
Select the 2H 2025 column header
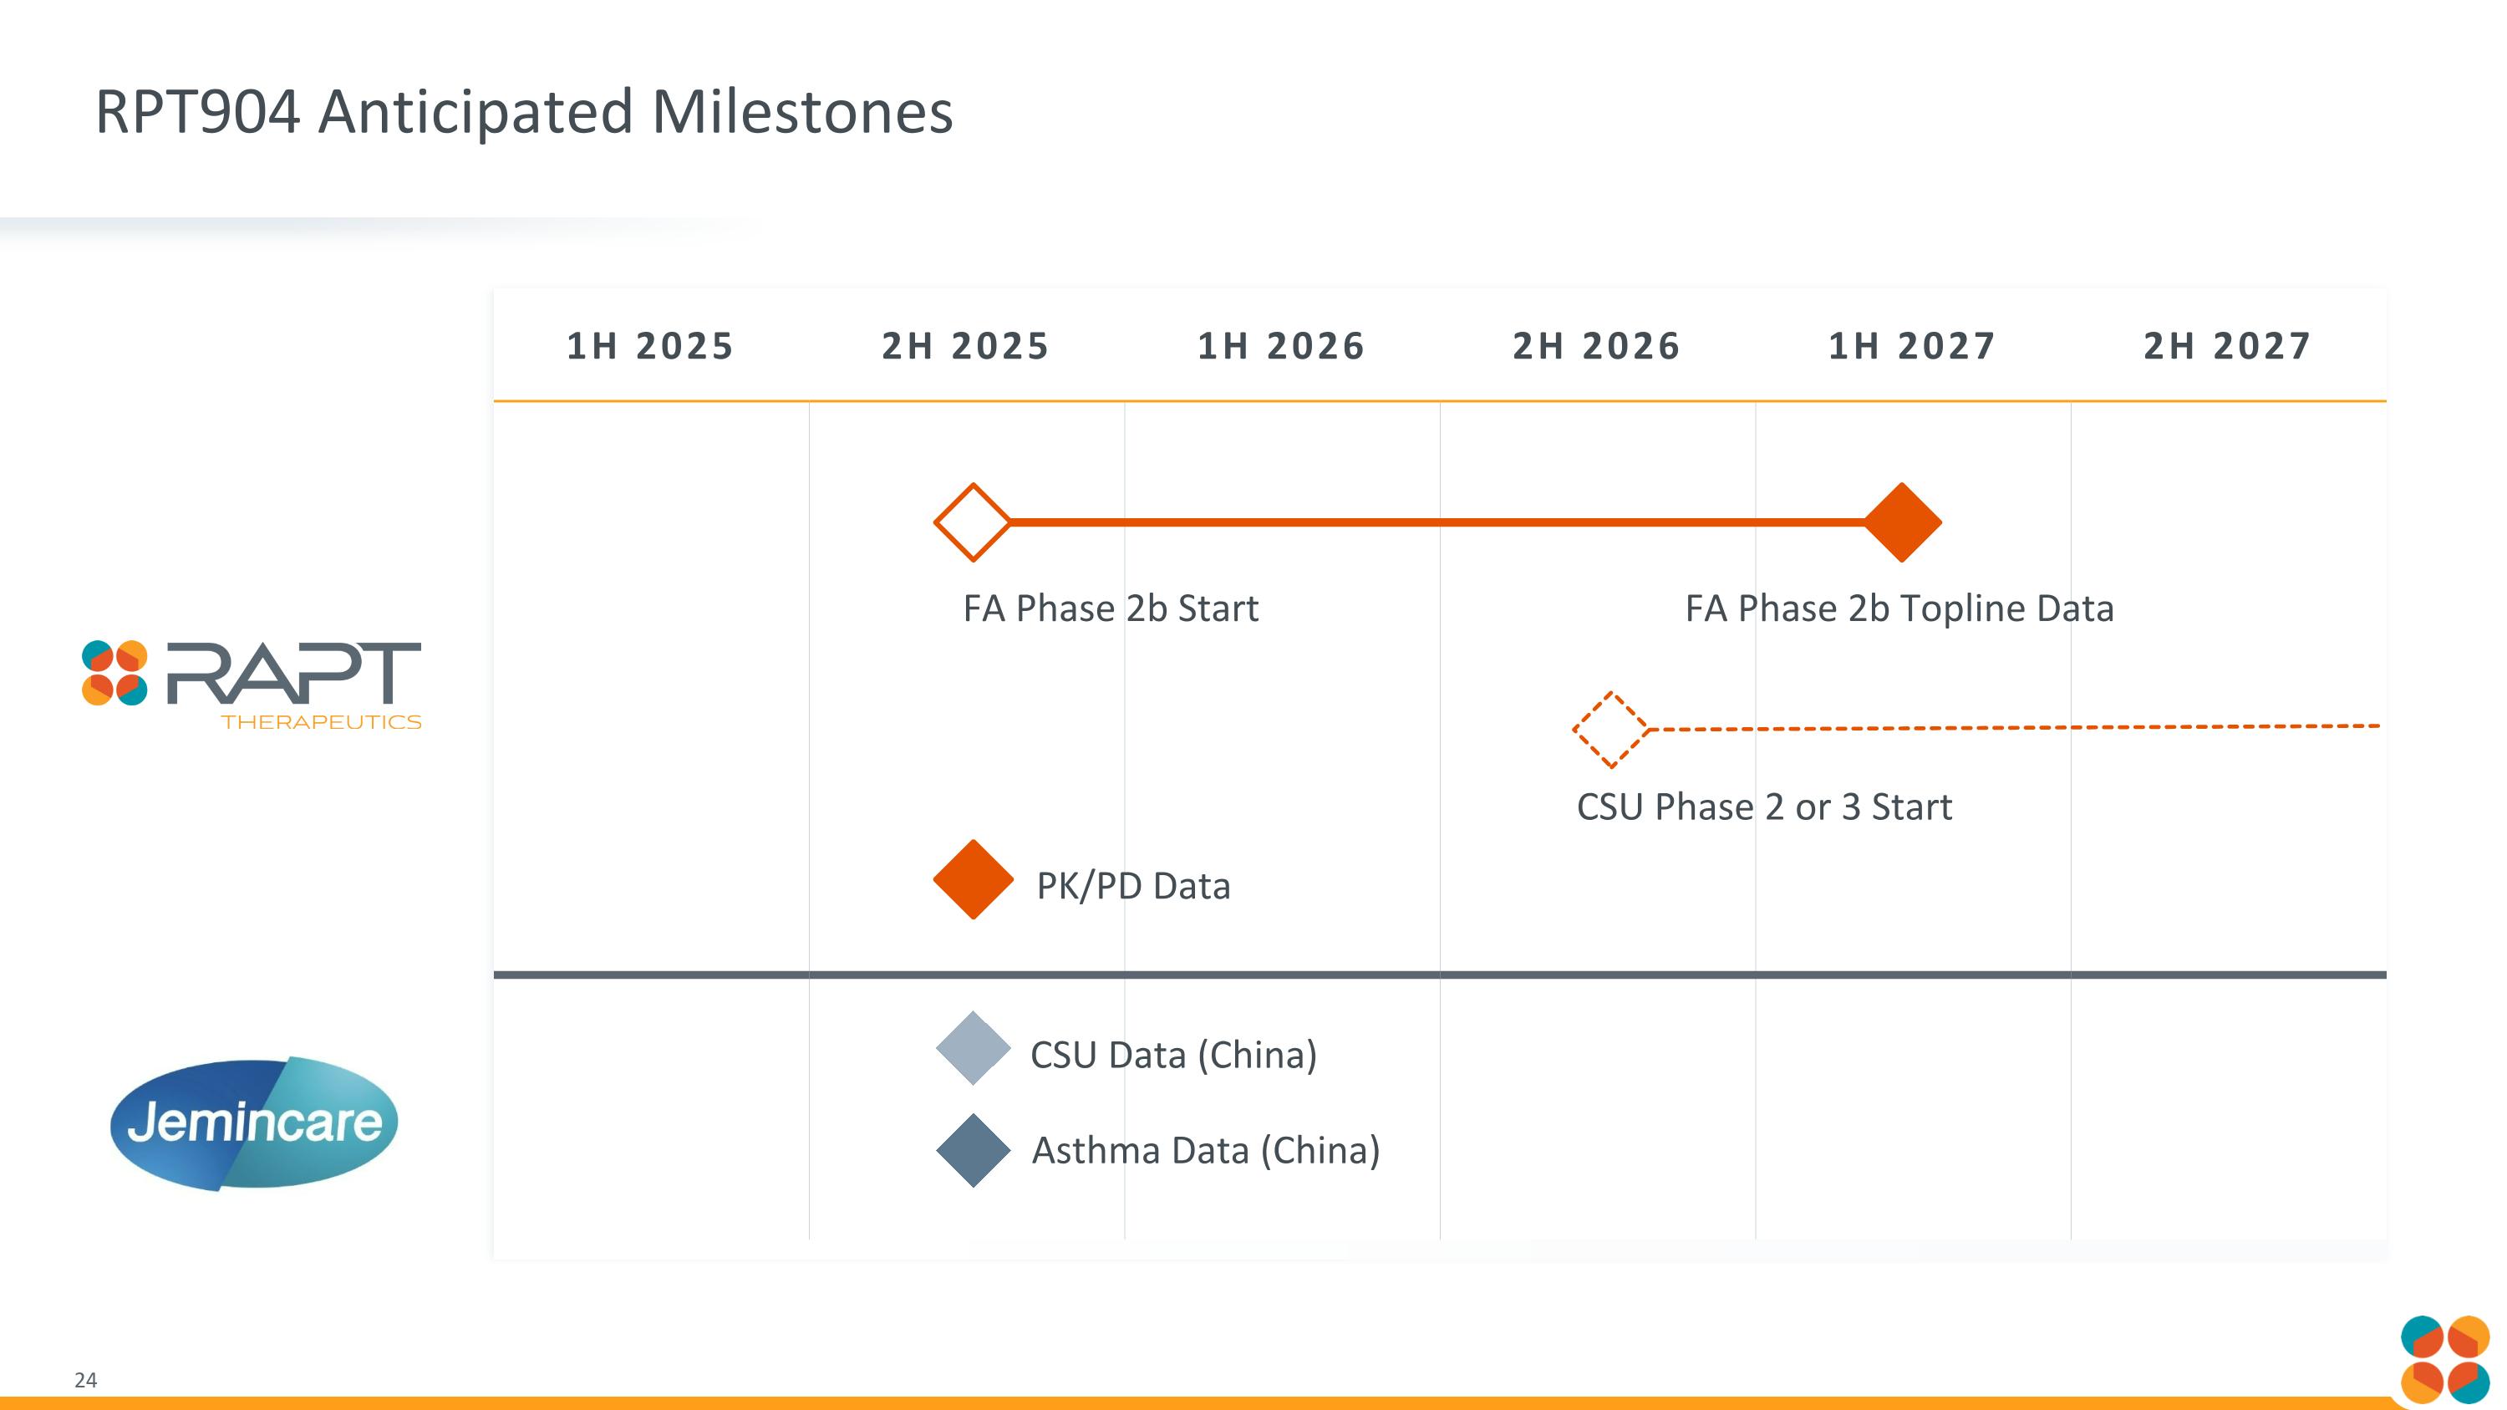point(965,346)
